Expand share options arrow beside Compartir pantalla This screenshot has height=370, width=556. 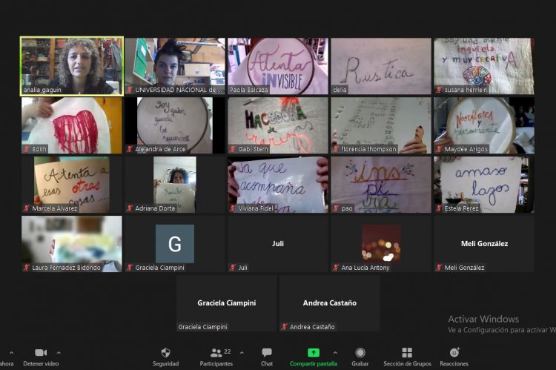click(335, 352)
